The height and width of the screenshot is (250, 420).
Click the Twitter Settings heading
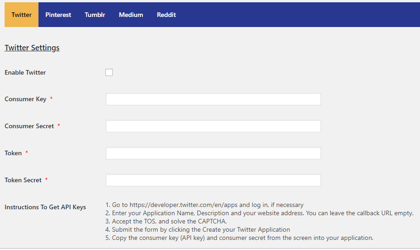pos(32,48)
